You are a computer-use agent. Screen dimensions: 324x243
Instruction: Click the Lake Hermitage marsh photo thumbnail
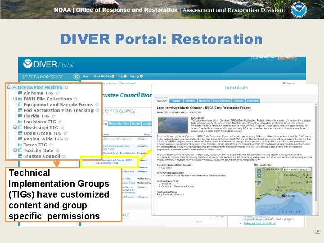tap(173, 125)
